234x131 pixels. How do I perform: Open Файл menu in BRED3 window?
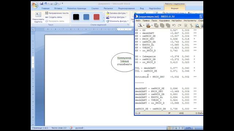point(138,20)
